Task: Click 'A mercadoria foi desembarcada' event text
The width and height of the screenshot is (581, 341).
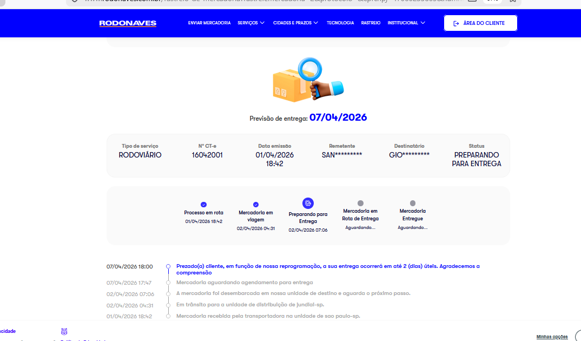Action: point(293,293)
